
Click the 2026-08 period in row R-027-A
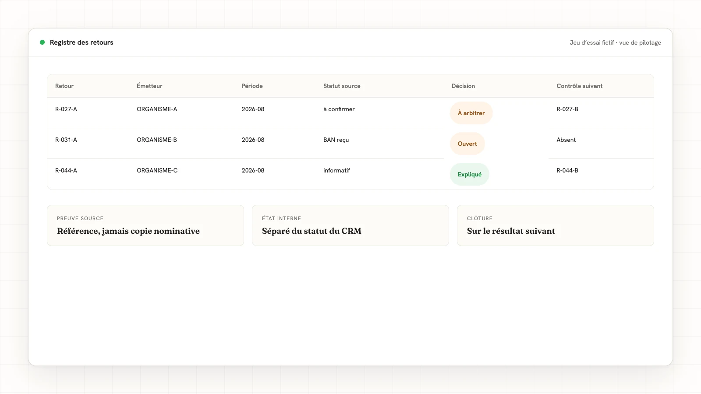253,109
